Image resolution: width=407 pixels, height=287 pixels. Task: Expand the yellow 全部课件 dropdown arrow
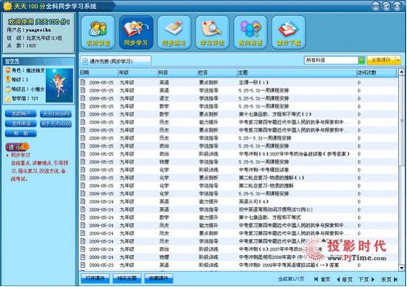point(398,60)
